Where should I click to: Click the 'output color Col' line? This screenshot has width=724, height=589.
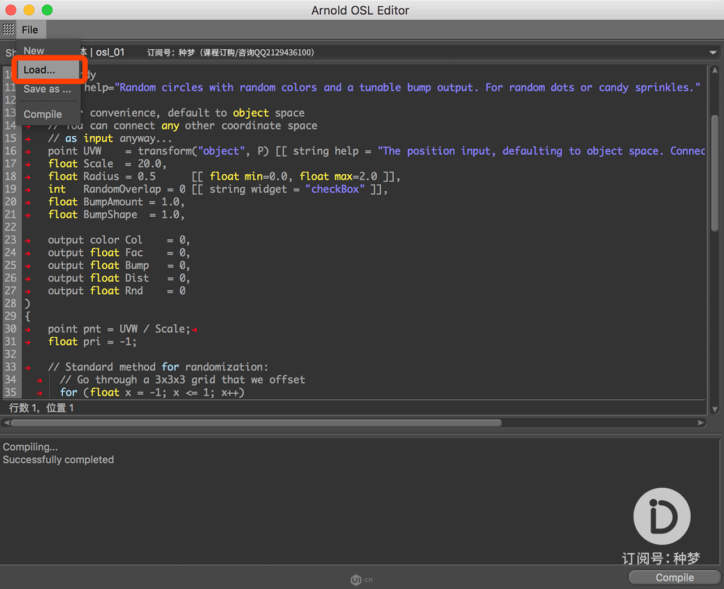point(119,240)
